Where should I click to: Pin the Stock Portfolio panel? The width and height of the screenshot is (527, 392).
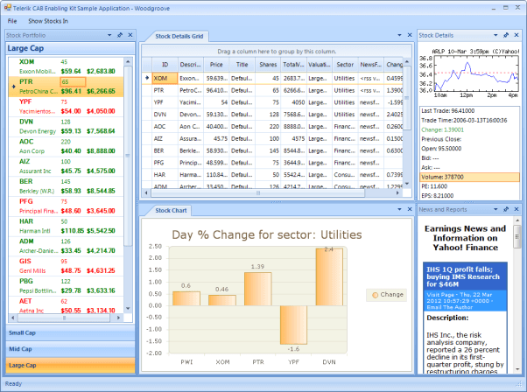coord(120,35)
